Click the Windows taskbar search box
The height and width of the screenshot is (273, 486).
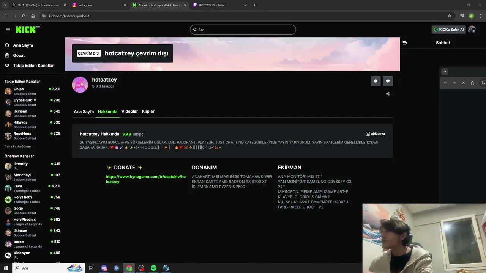[49, 268]
